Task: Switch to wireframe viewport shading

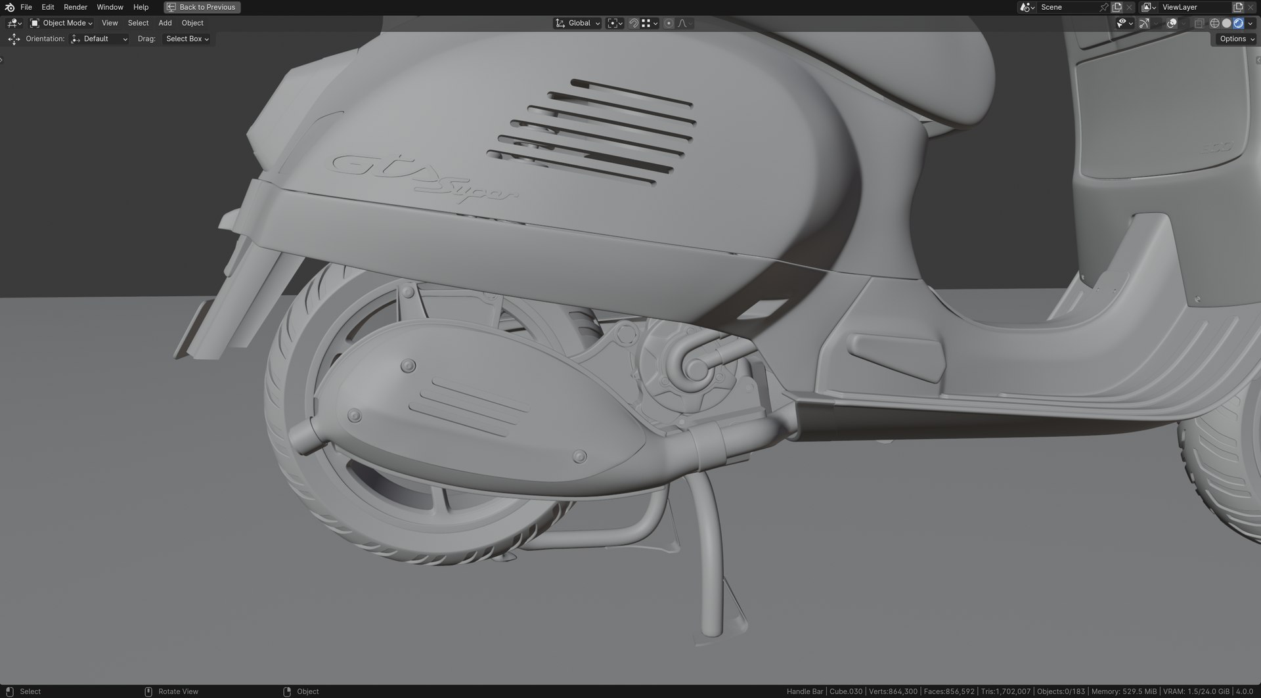Action: click(1214, 23)
